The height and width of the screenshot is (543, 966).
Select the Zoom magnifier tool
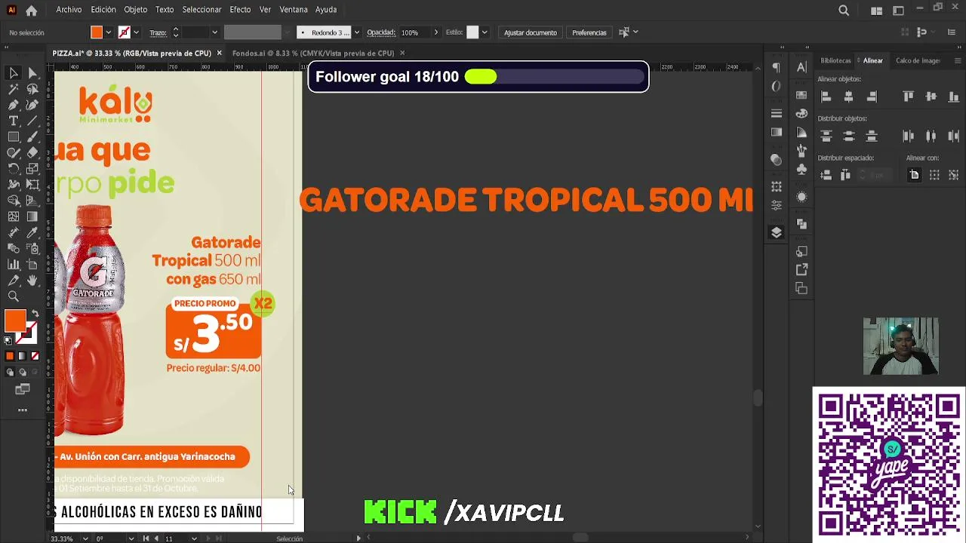pos(14,296)
